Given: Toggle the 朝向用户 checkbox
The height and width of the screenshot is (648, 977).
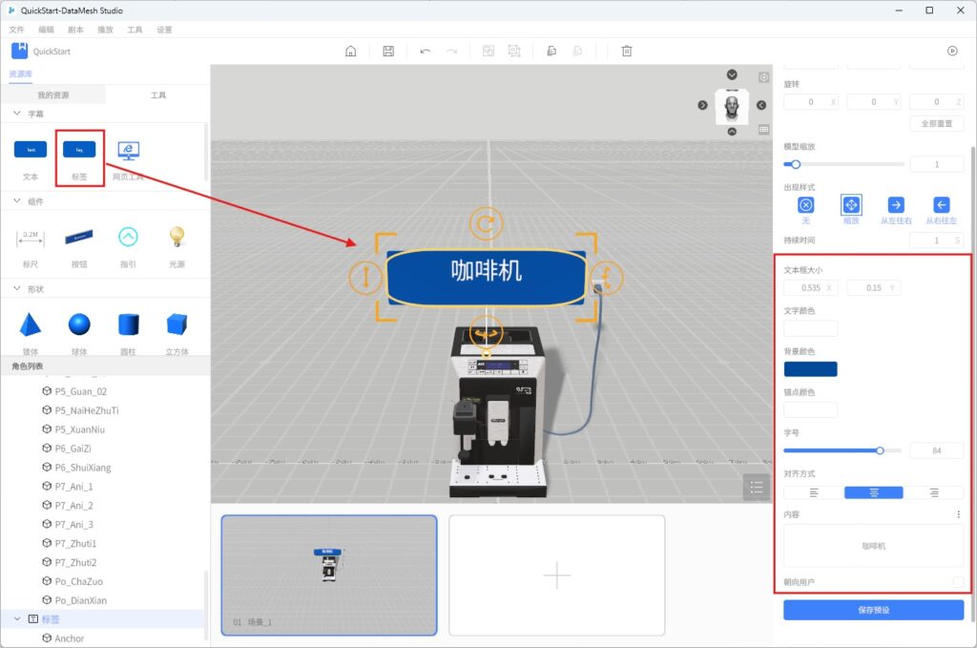Looking at the screenshot, I should click(958, 582).
